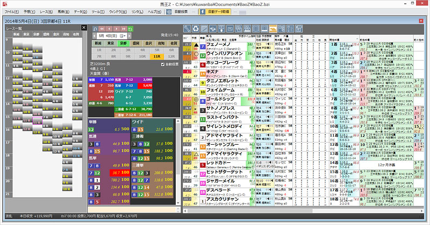Image resolution: width=430 pixels, height=225 pixels.
Task: Select the 東京 venue tab
Action: (x=111, y=43)
